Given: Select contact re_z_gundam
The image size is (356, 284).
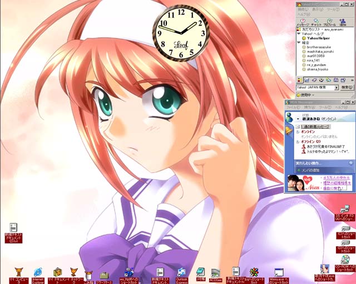Looking at the screenshot, I should point(314,65).
